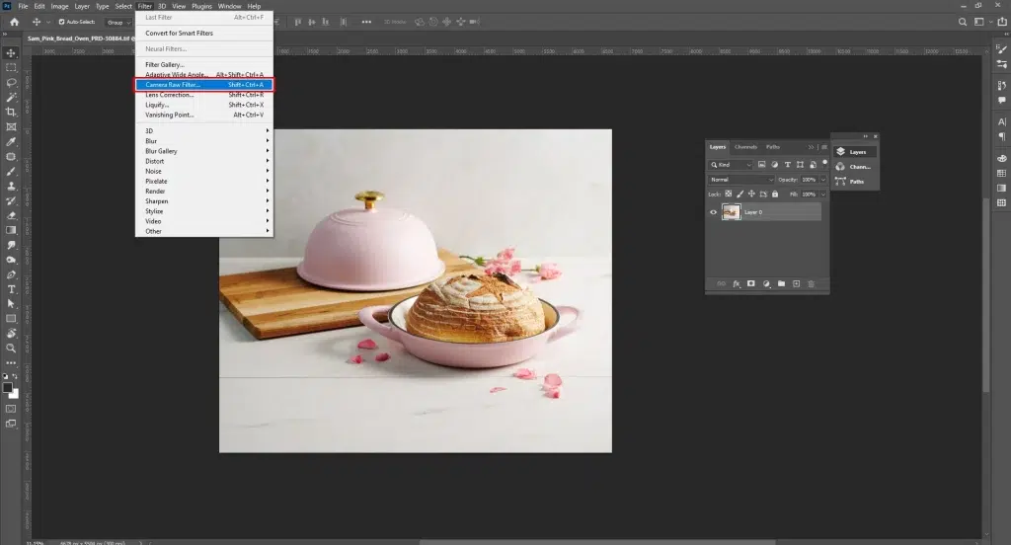Select the Lasso tool

pos(11,82)
